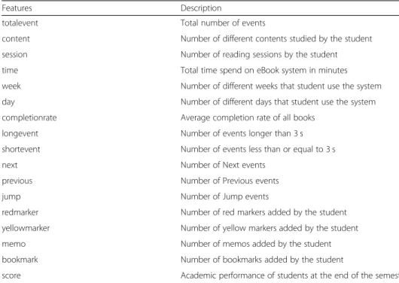Click 'Number of events longer than 3 s'

[x=242, y=134]
